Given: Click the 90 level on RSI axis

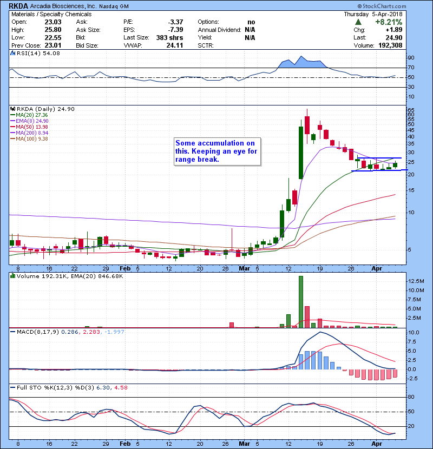Looking at the screenshot, I should (411, 58).
